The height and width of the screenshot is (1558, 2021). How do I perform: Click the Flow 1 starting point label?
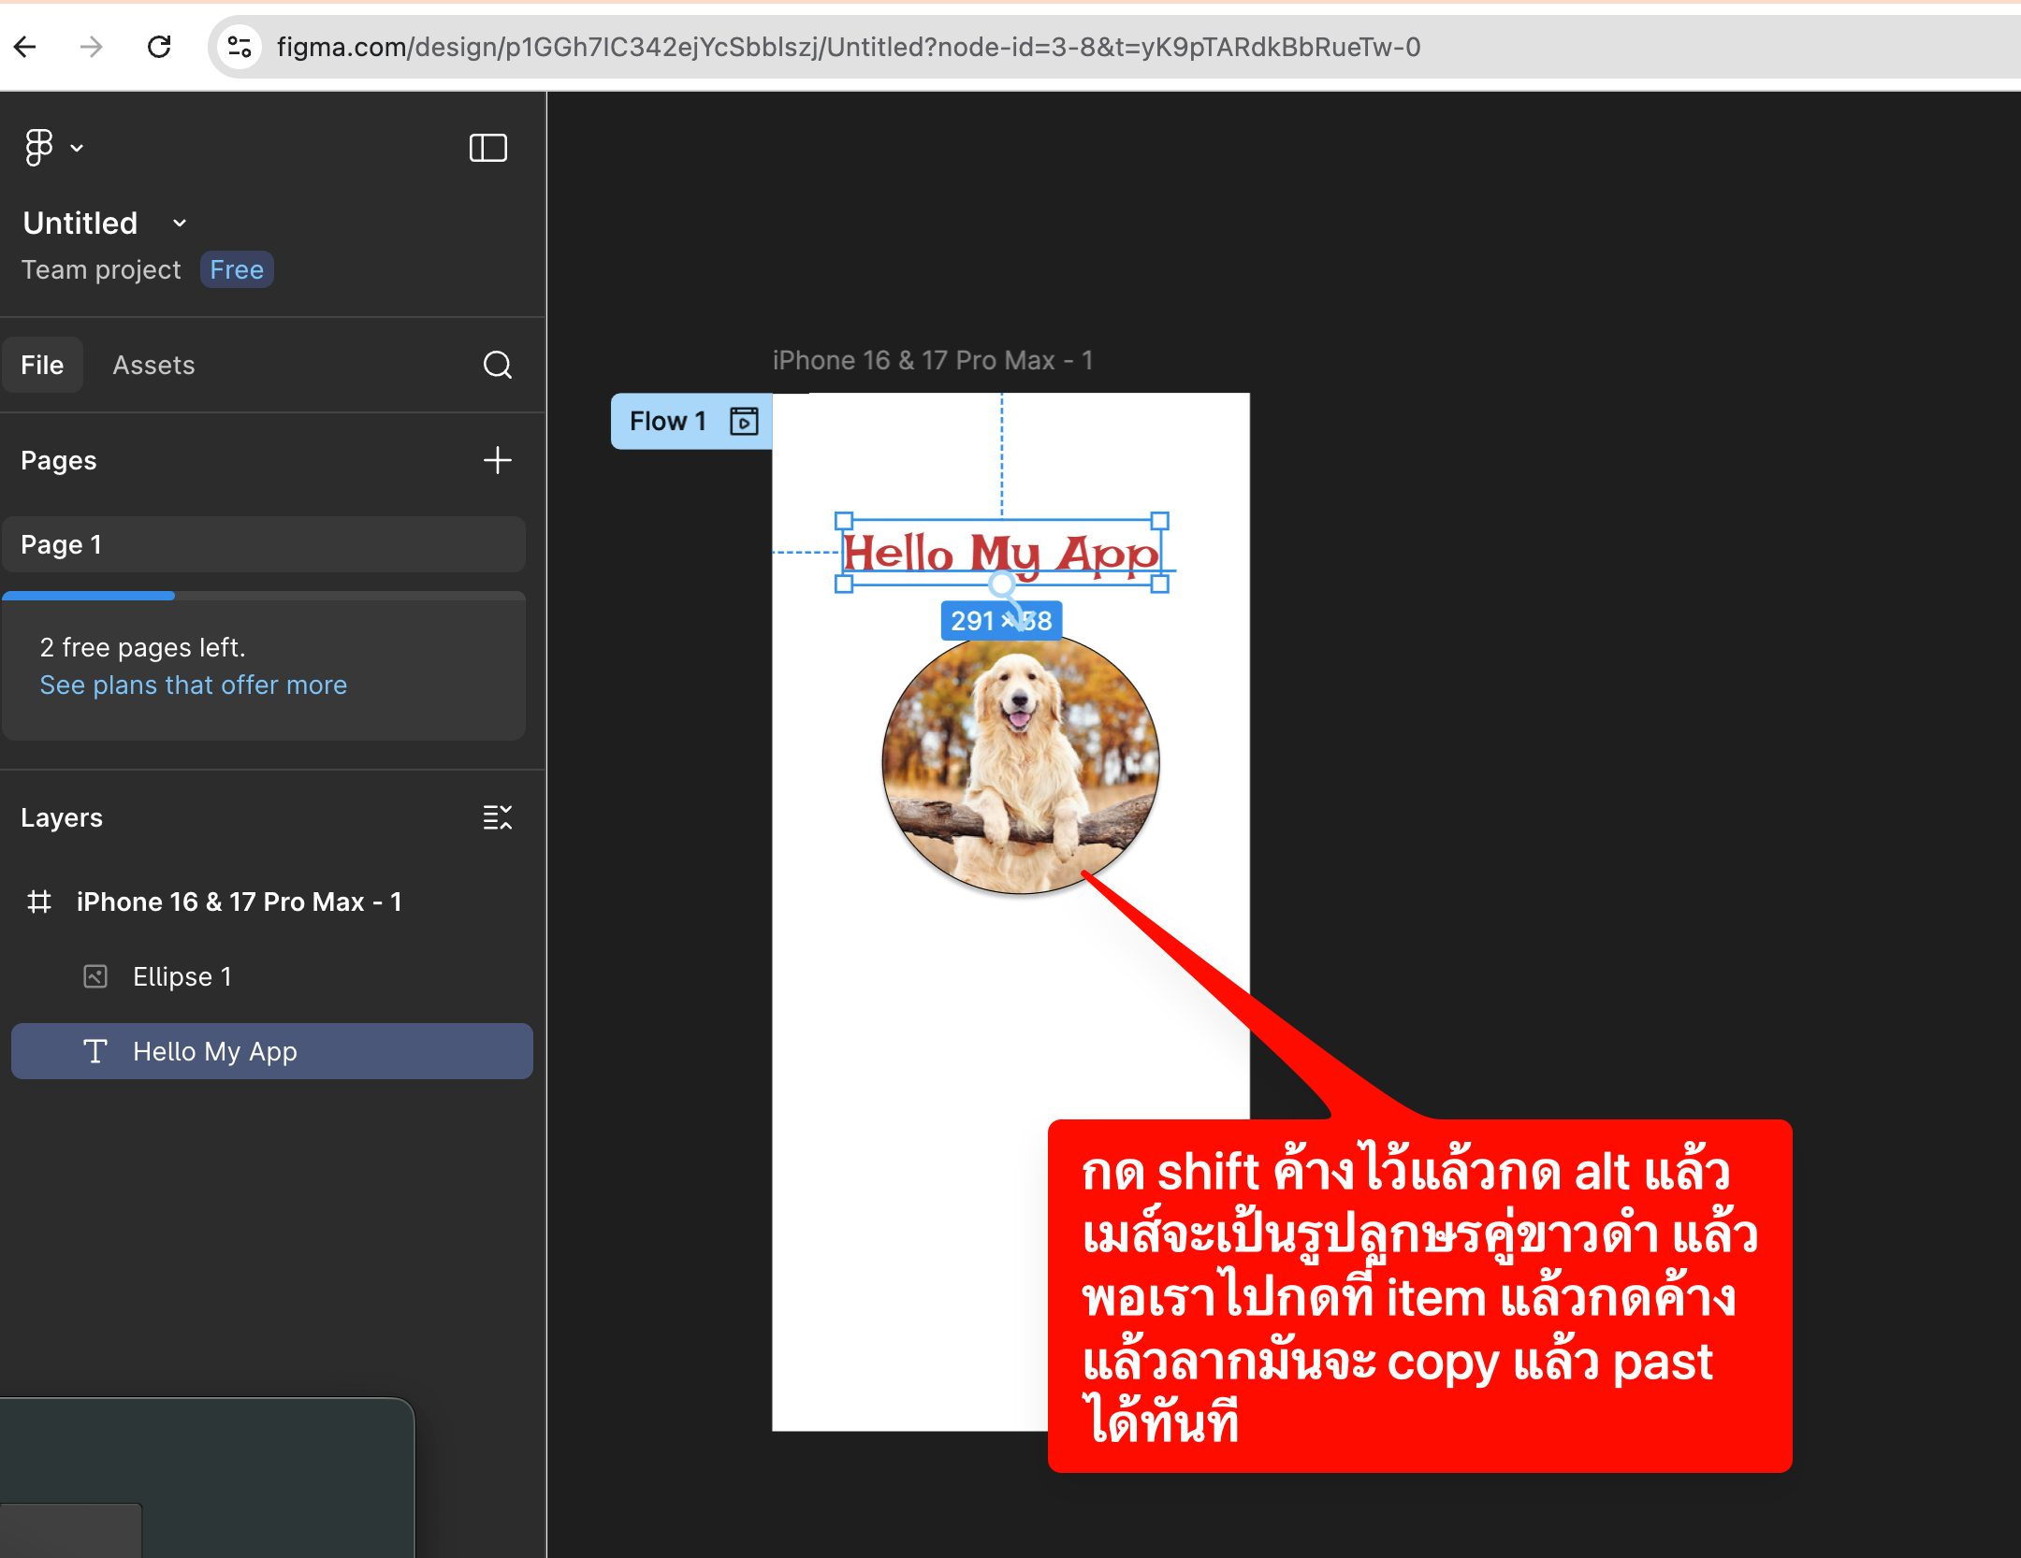667,421
